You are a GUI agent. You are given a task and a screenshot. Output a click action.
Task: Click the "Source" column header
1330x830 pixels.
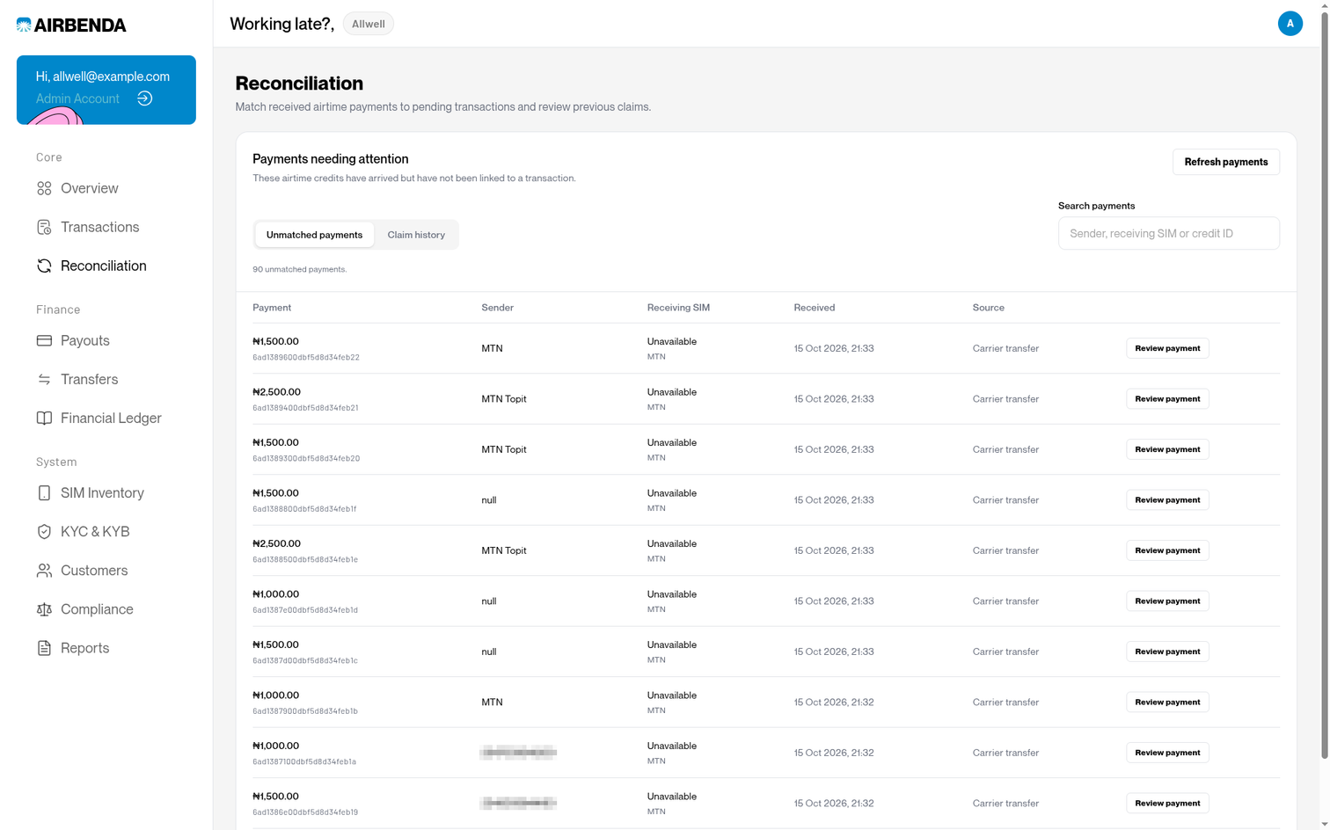[988, 308]
